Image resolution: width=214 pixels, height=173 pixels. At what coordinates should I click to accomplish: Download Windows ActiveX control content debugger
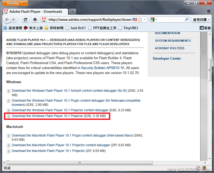pos(69,91)
